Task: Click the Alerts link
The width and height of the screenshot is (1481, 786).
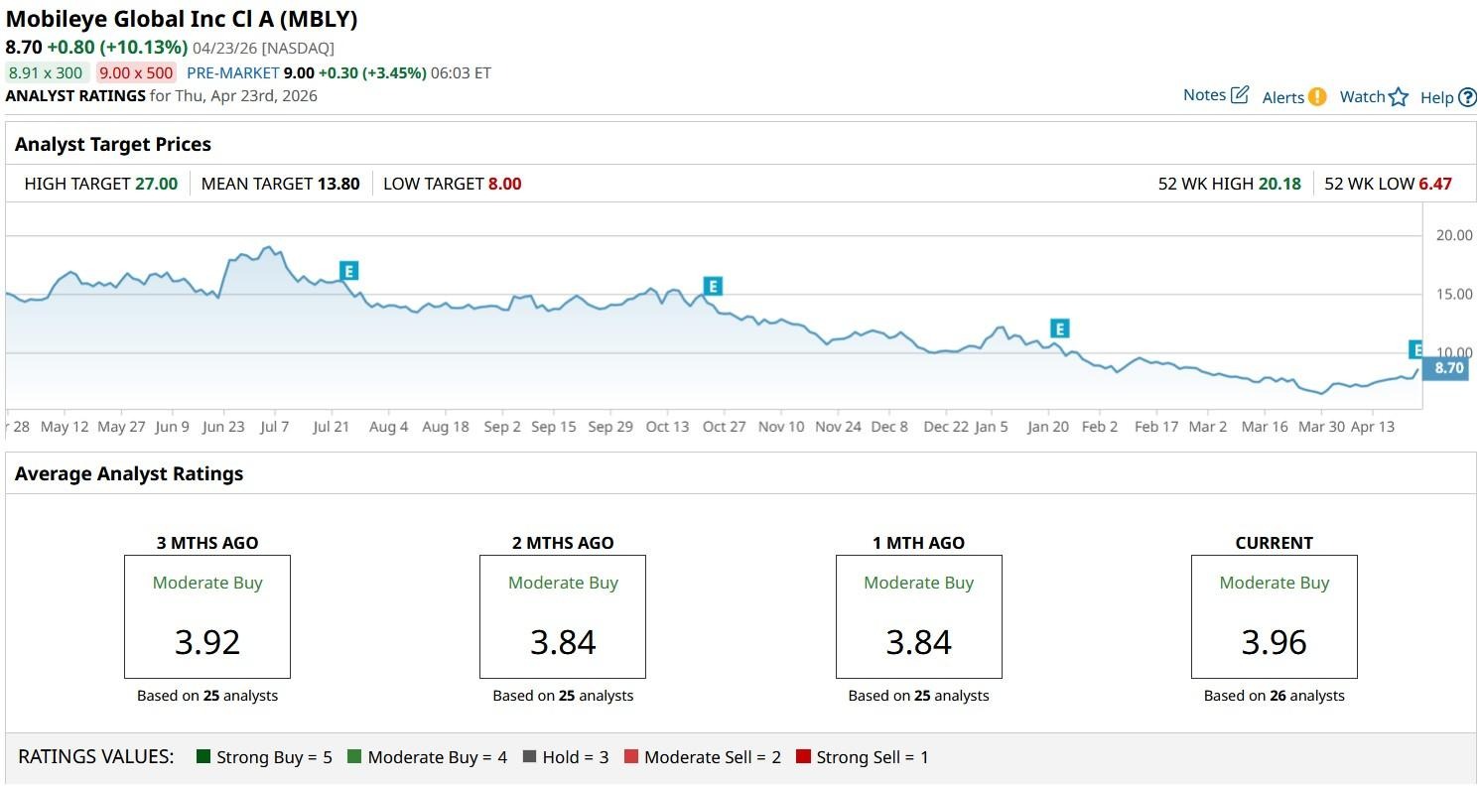Action: [x=1283, y=97]
